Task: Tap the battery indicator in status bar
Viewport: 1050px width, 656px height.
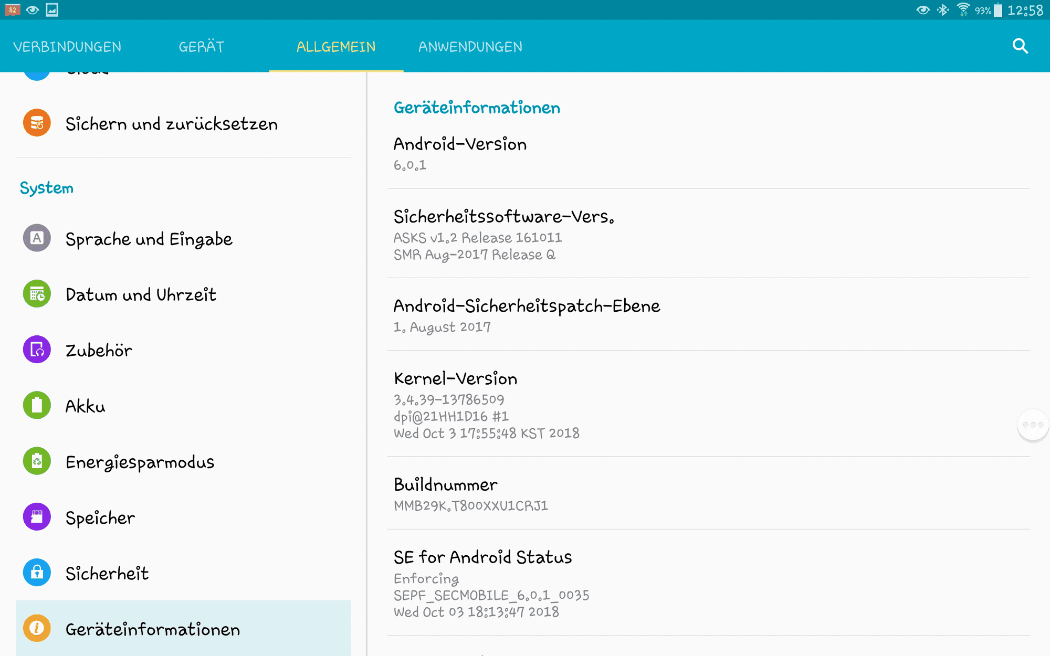Action: (x=997, y=10)
